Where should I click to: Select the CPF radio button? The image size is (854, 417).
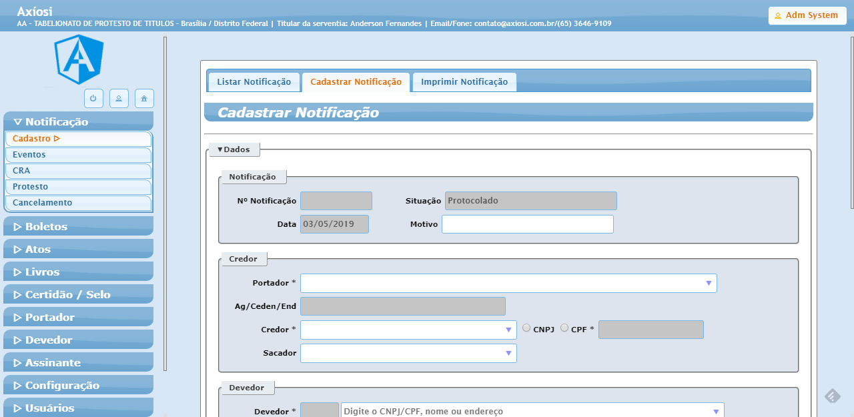(x=564, y=328)
